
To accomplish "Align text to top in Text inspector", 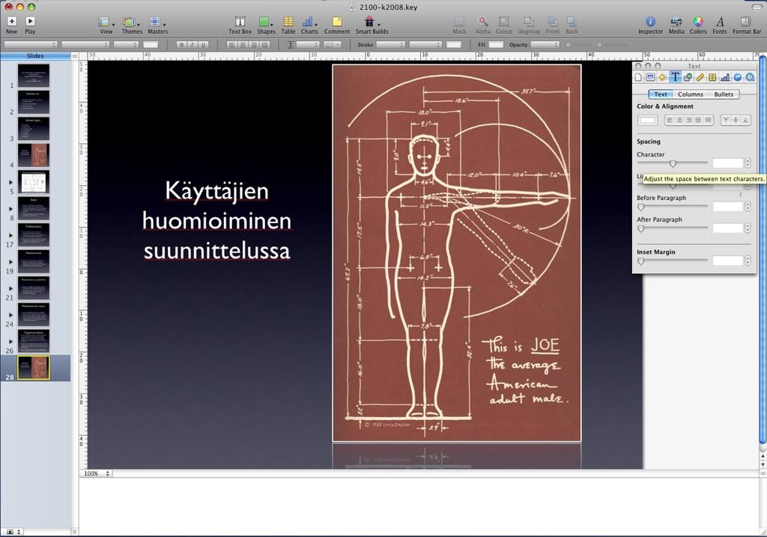I will pyautogui.click(x=726, y=120).
